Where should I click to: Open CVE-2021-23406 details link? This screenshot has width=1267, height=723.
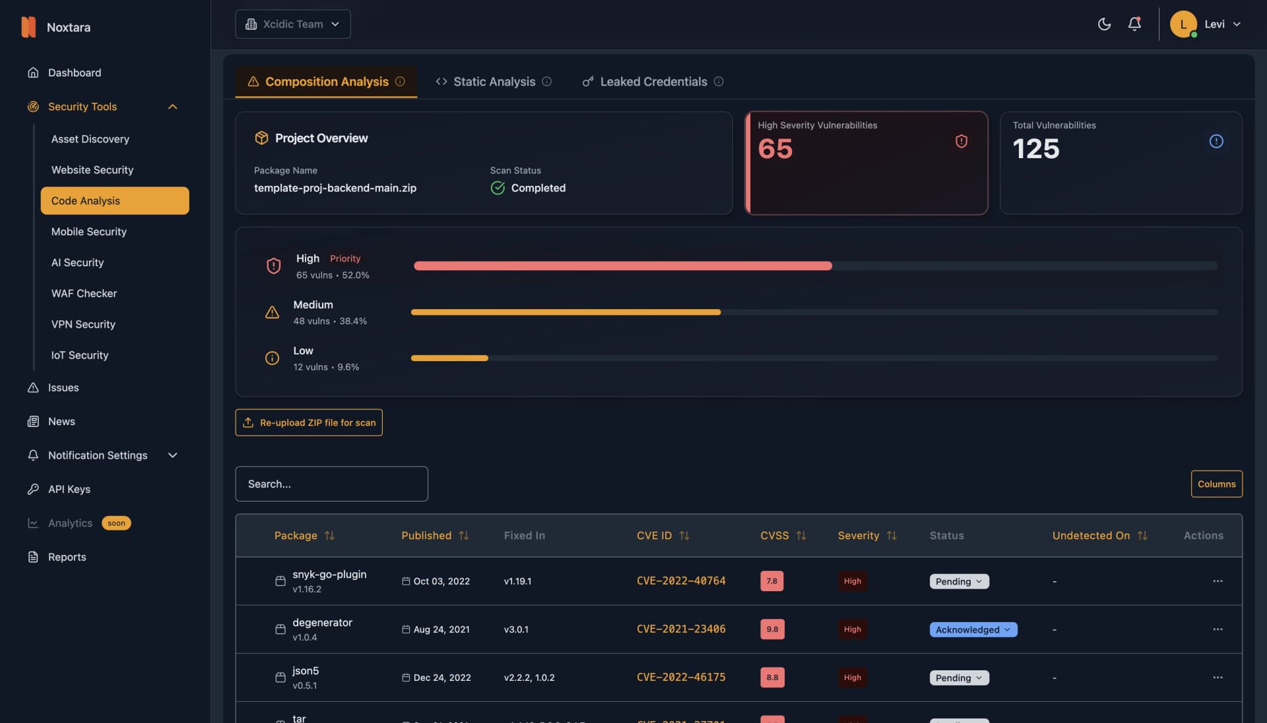coord(680,629)
